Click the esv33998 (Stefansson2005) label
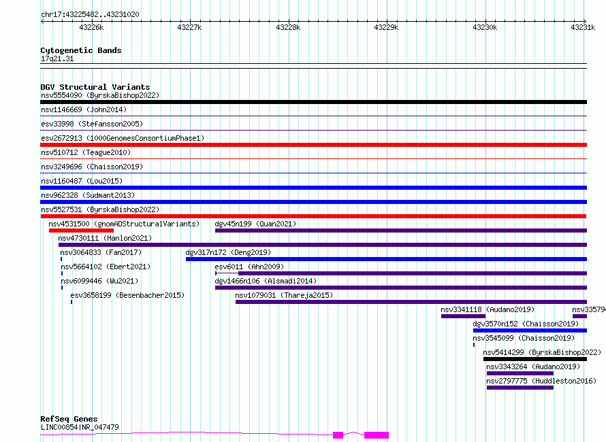Viewport: 606px width, 442px height. pos(92,124)
